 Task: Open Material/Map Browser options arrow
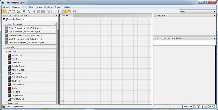tap(4, 19)
